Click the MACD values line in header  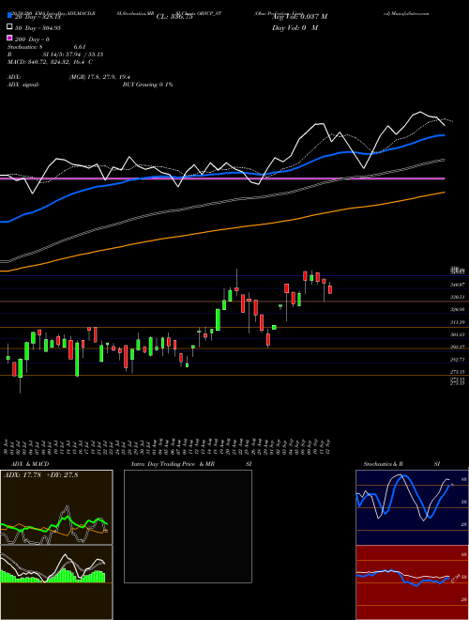click(50, 62)
